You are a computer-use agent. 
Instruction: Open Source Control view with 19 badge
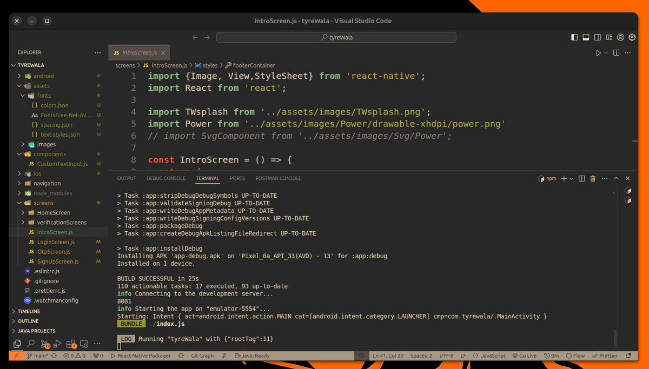[44, 344]
